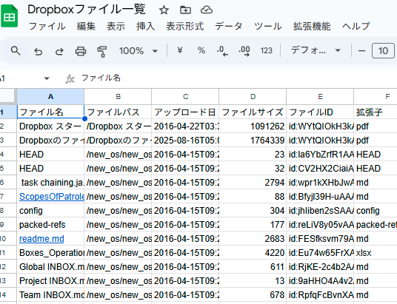The image size is (397, 304).
Task: Select the xlsx extension cell
Action: point(376,253)
